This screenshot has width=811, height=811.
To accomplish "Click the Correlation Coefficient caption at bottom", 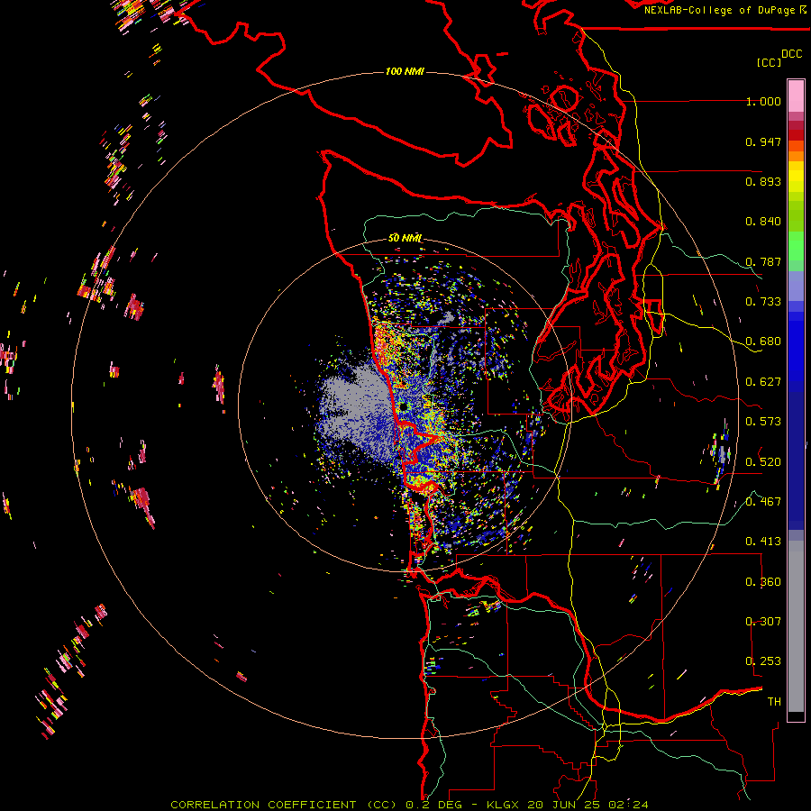I will coord(409,805).
